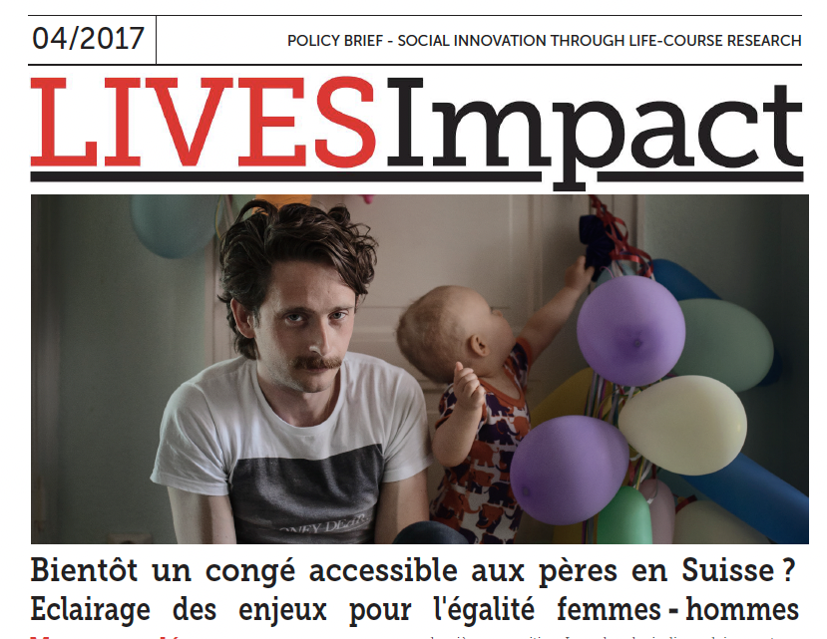Image resolution: width=827 pixels, height=639 pixels.
Task: Click the black Impact title word
Action: [595, 132]
